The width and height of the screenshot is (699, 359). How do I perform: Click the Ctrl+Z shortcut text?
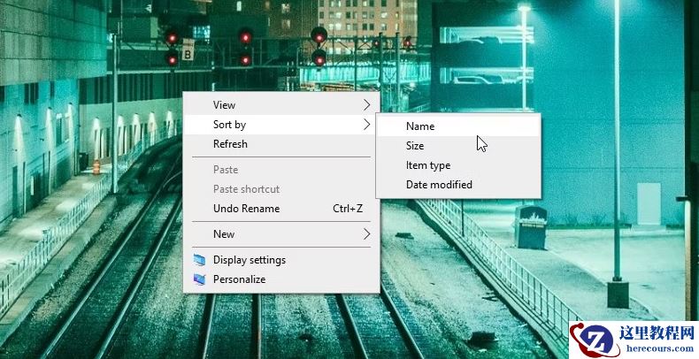pyautogui.click(x=348, y=209)
